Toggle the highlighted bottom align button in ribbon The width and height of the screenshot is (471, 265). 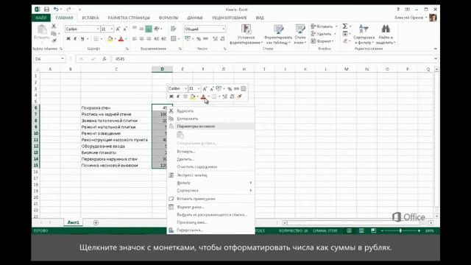[149, 29]
